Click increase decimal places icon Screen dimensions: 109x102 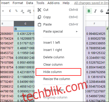coord(29,11)
